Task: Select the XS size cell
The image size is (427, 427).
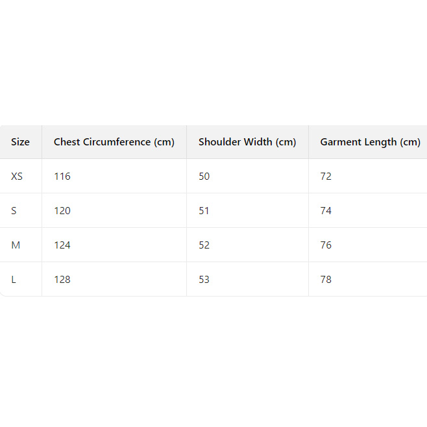Action: pyautogui.click(x=17, y=177)
